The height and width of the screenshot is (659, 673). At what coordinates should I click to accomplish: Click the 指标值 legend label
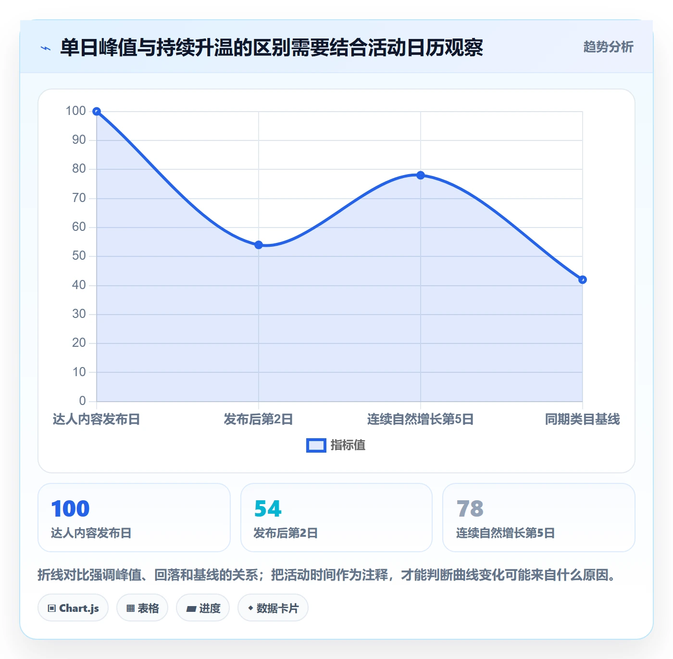[348, 445]
